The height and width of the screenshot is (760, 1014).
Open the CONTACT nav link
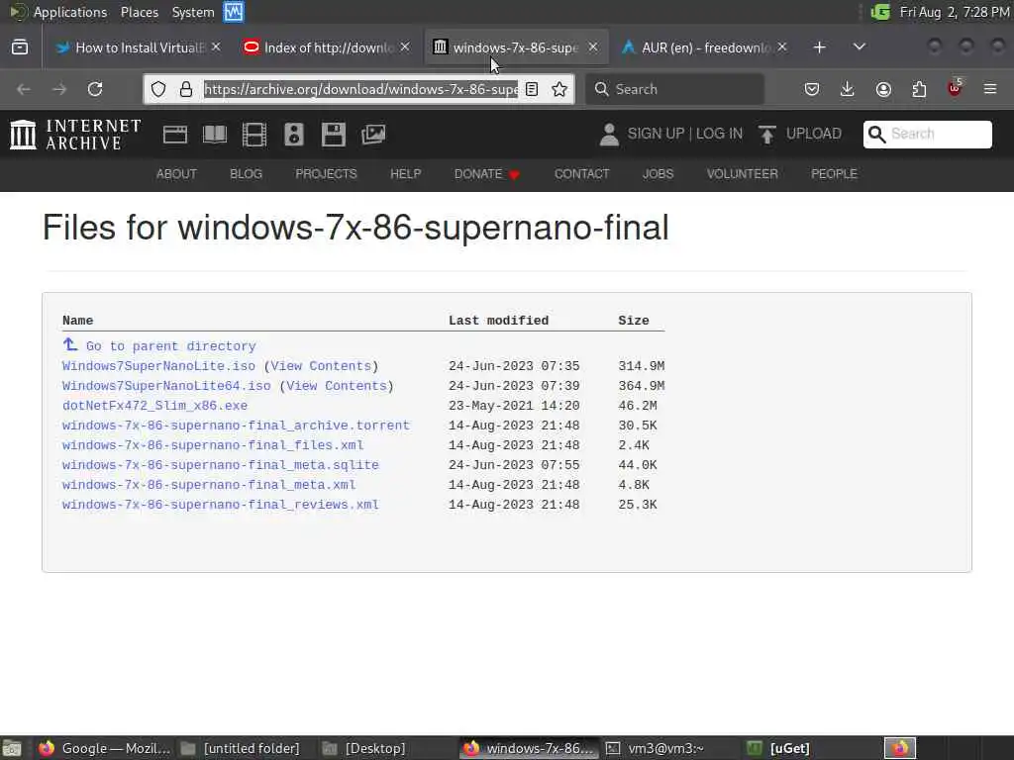581,174
